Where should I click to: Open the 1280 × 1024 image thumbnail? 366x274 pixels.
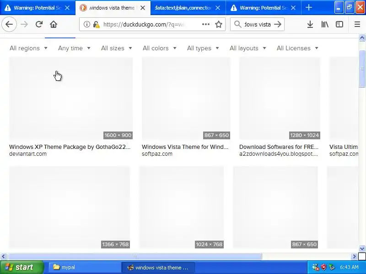pos(280,98)
